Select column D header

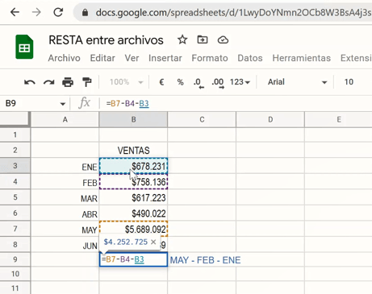(x=270, y=119)
